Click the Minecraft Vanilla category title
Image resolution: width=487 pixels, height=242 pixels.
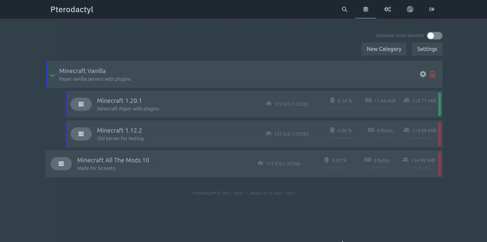click(83, 71)
